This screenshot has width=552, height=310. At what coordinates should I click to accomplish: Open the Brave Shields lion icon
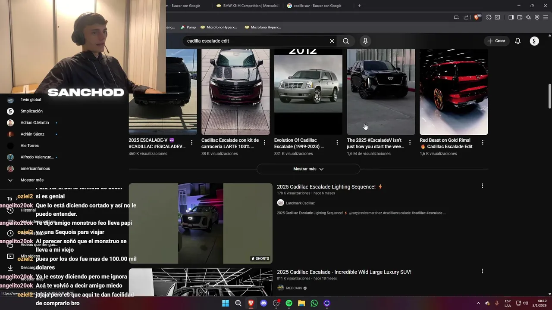click(477, 17)
